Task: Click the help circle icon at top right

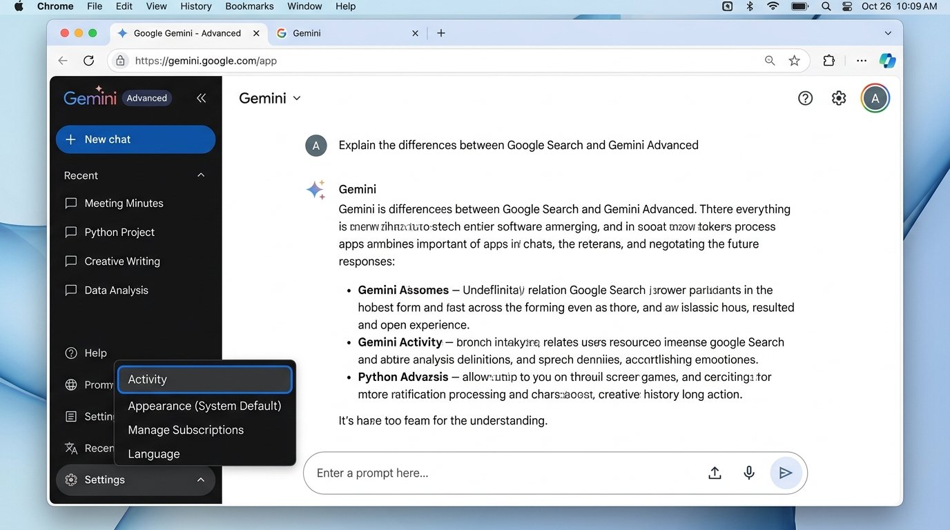Action: coord(805,98)
